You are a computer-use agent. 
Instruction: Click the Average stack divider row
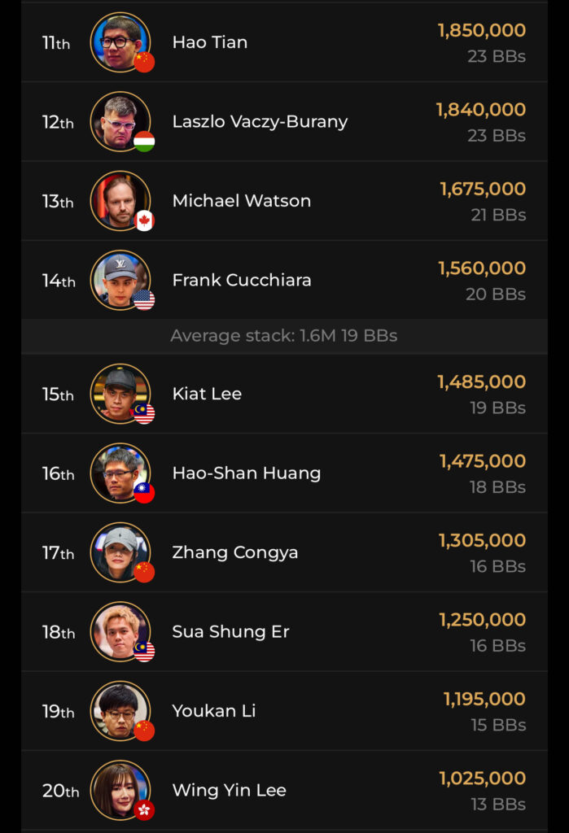284,336
